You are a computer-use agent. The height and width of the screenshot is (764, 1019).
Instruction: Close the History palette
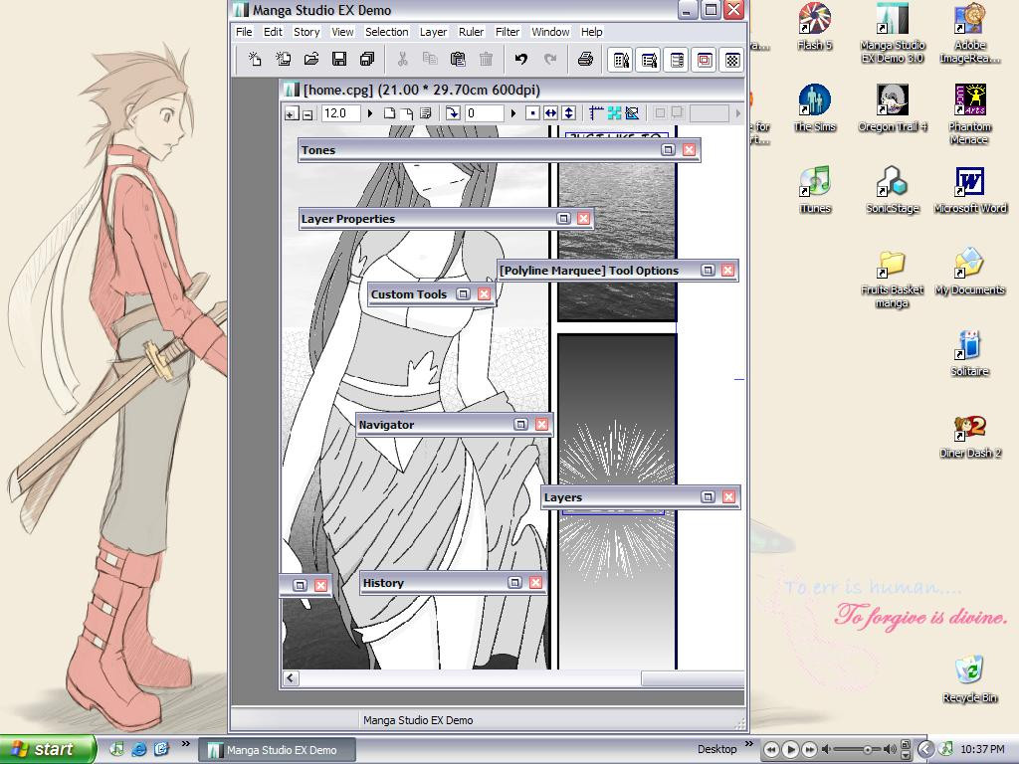pos(535,583)
